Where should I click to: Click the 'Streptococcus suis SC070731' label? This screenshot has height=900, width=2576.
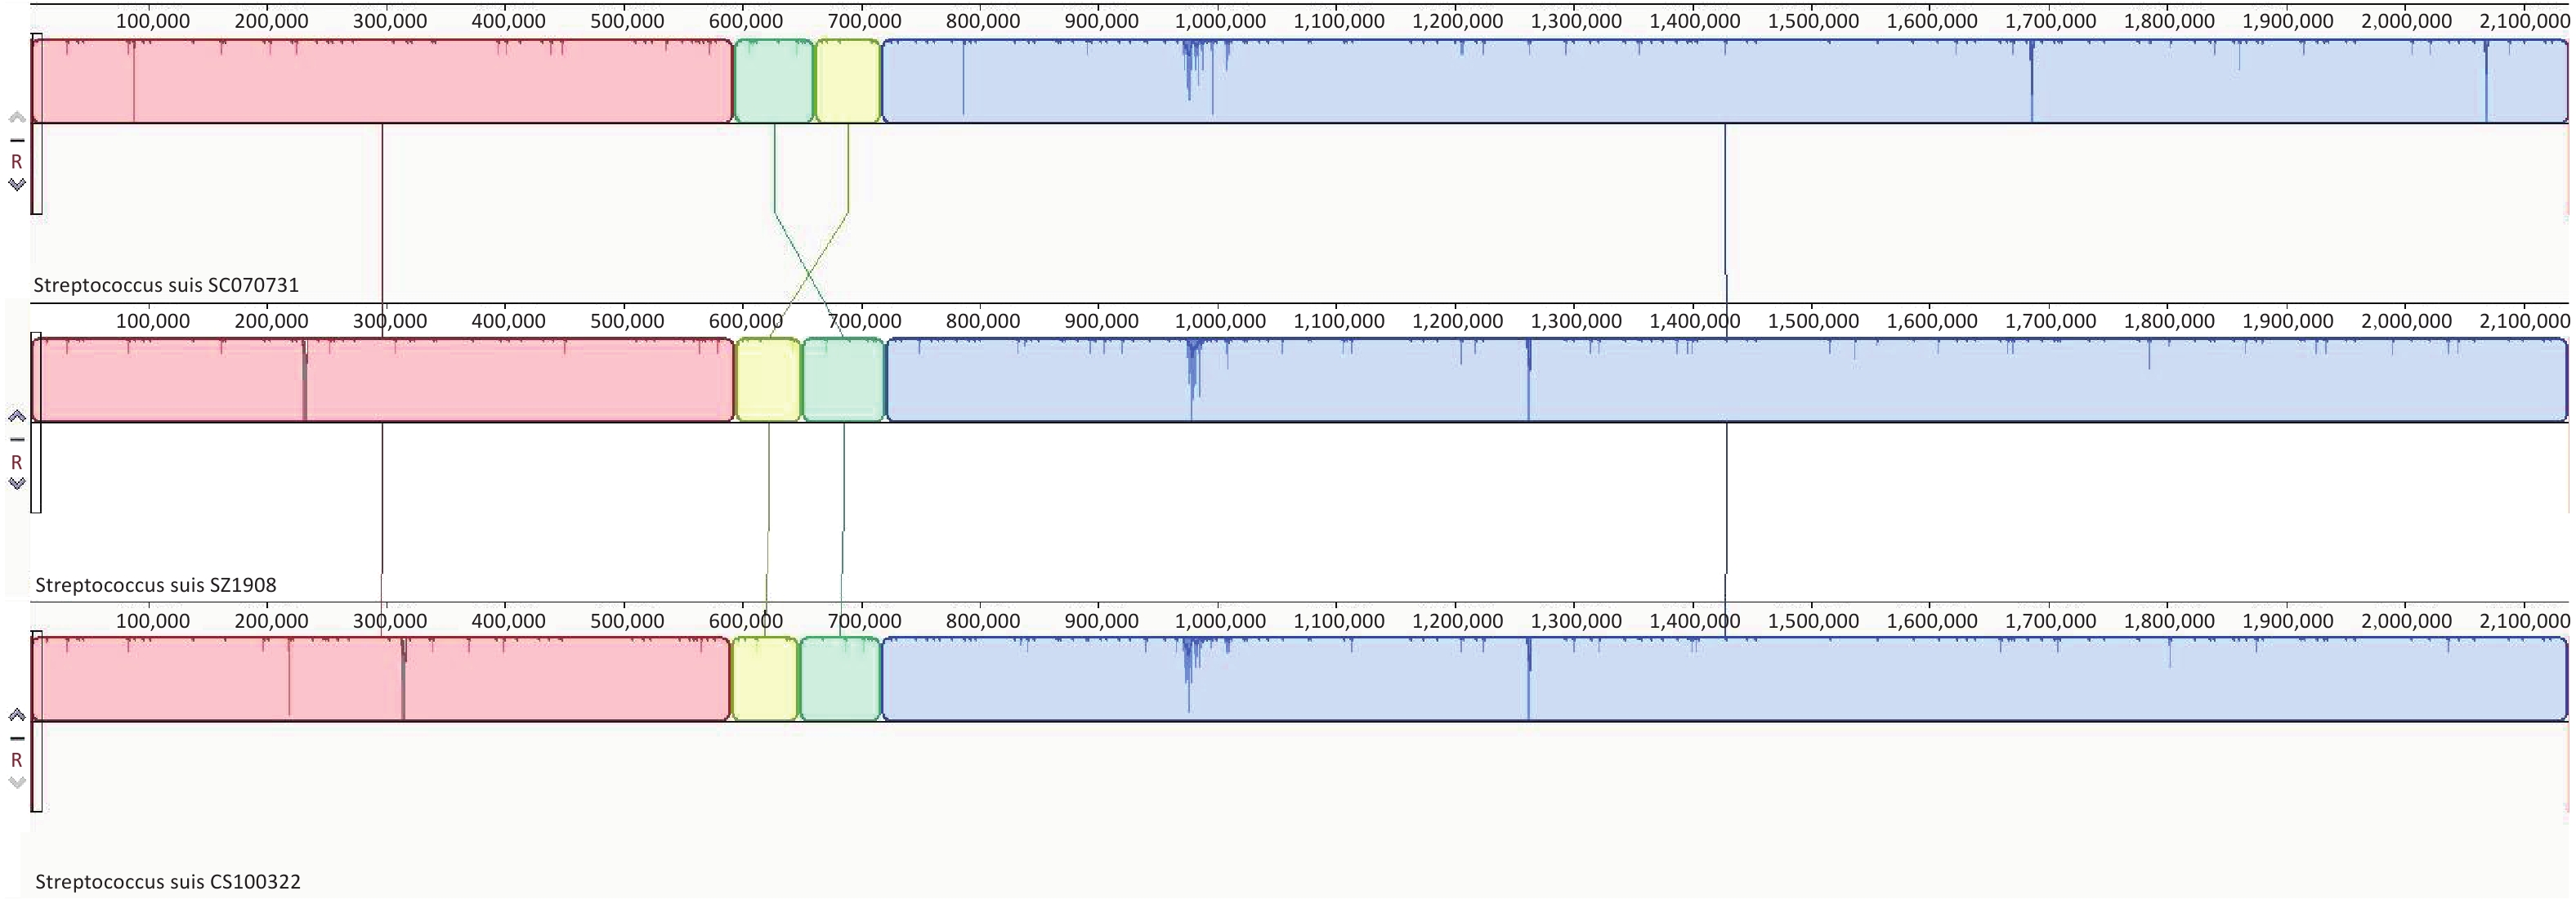point(166,285)
